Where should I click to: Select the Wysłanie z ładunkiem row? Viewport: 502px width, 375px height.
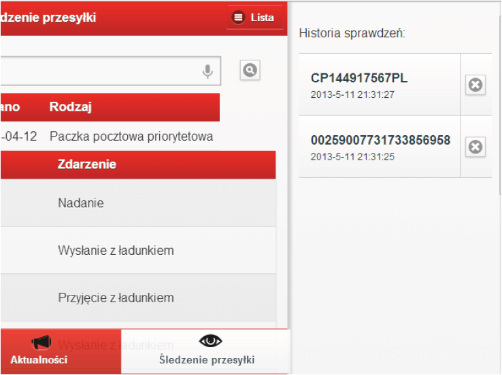pos(138,250)
